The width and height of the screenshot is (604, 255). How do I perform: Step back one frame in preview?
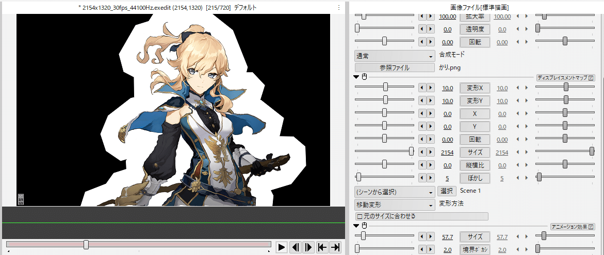[x=296, y=247]
